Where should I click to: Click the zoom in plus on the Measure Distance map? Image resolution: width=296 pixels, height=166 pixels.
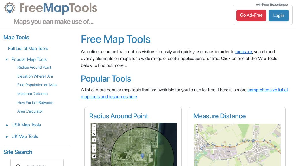tap(197, 126)
